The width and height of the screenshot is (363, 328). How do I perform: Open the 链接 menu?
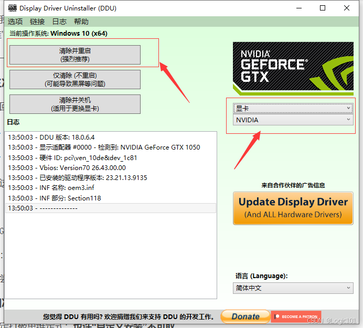(x=37, y=22)
